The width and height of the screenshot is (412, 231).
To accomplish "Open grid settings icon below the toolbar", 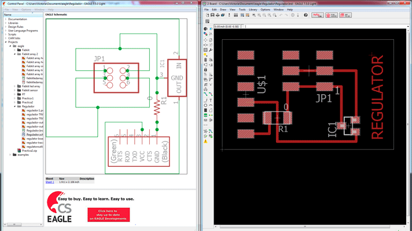I will pyautogui.click(x=207, y=21).
